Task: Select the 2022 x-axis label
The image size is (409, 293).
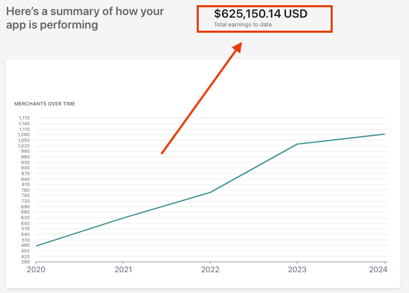Action: click(x=210, y=269)
